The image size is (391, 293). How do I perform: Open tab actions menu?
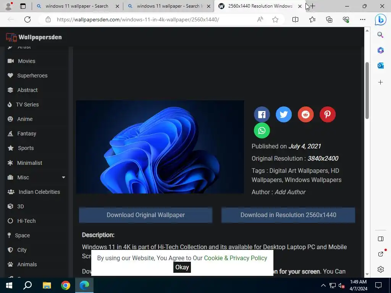(x=23, y=6)
